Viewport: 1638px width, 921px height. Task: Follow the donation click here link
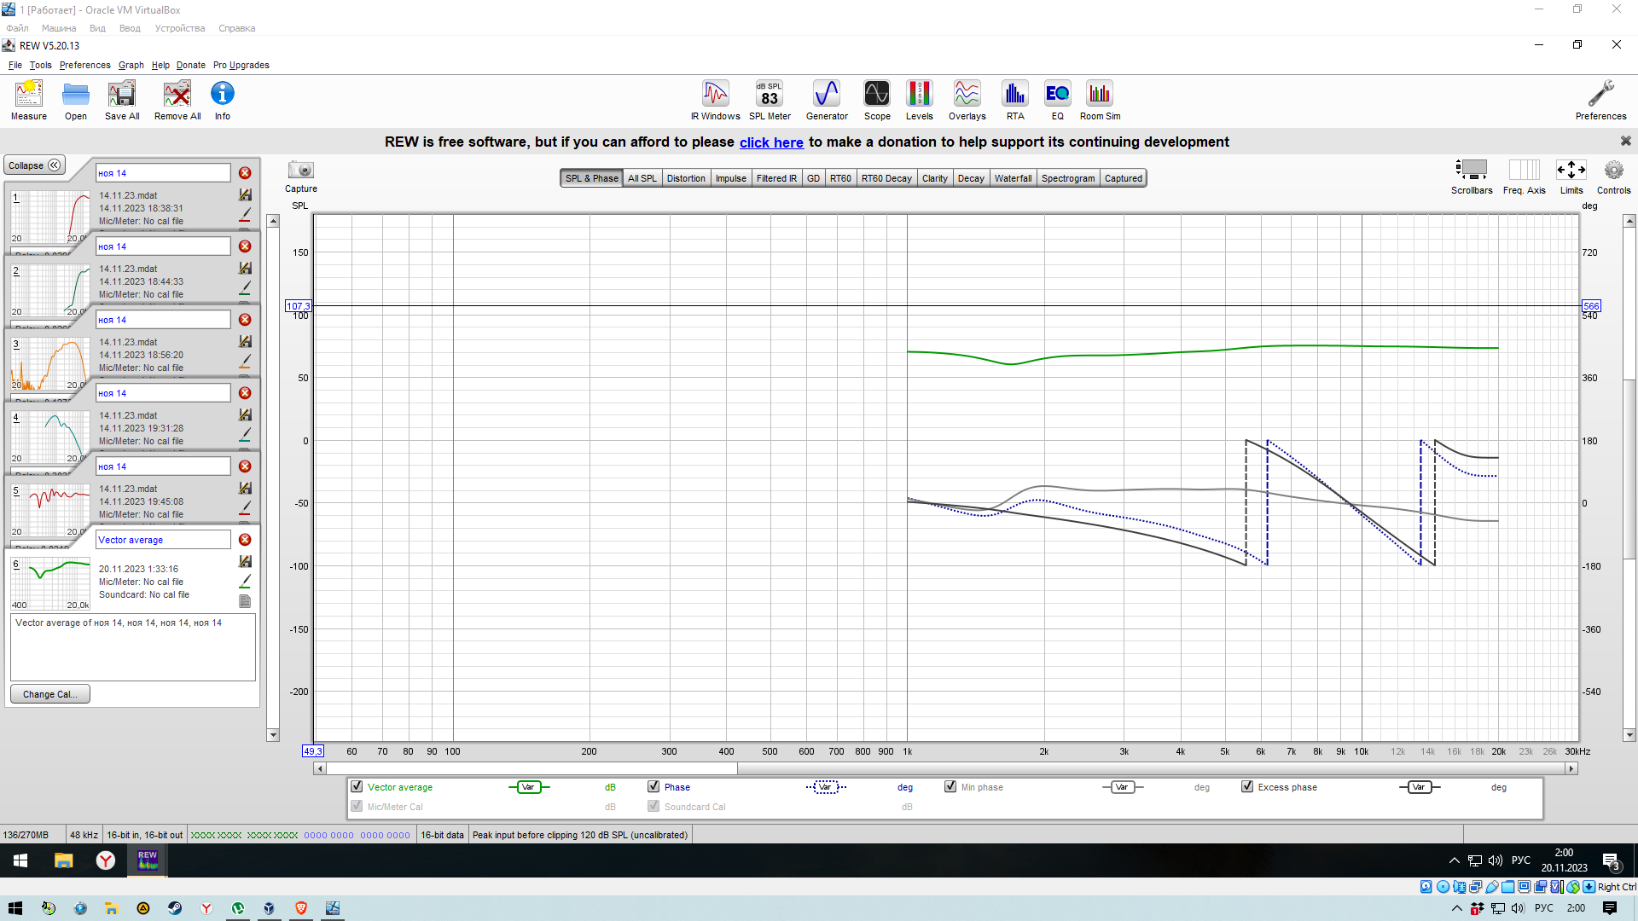coord(770,142)
